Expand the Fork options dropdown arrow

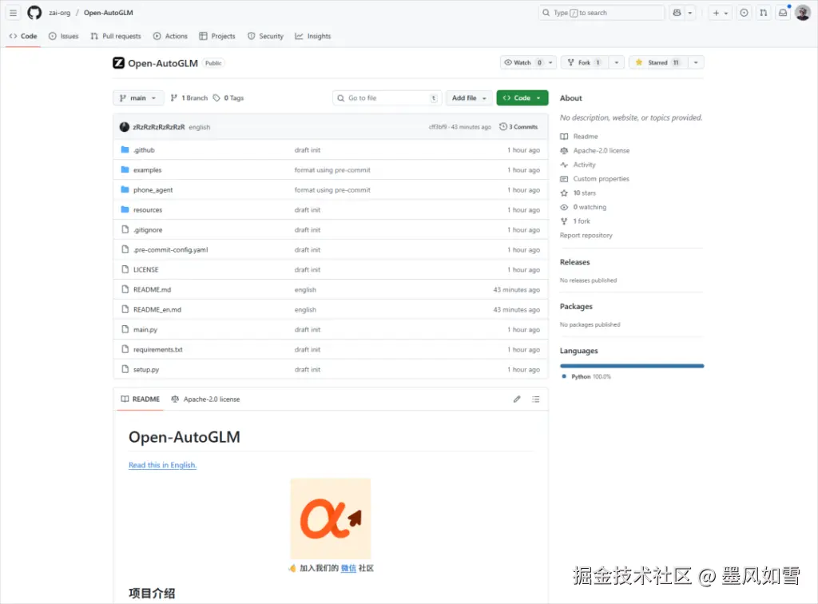(x=617, y=62)
